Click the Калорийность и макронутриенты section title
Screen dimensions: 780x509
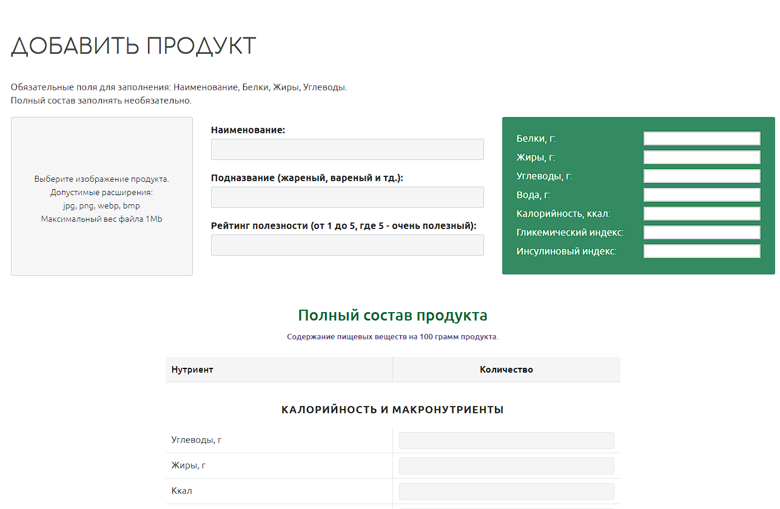pos(392,410)
